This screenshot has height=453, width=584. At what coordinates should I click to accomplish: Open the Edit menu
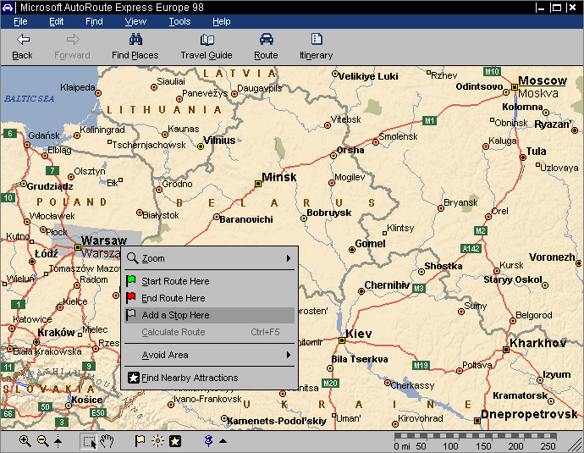click(56, 22)
